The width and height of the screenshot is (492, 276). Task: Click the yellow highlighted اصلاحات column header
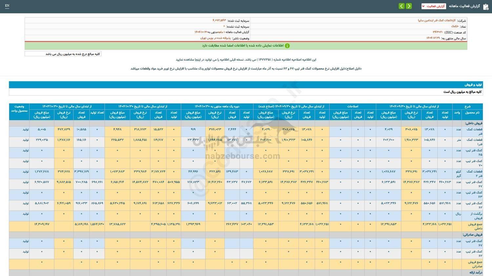point(353,106)
